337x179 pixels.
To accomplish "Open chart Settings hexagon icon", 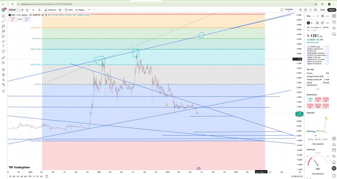I will (x=306, y=10).
